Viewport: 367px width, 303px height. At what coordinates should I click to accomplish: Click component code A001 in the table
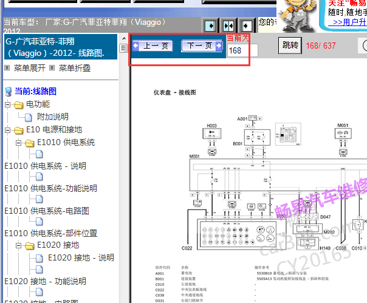click(x=160, y=273)
